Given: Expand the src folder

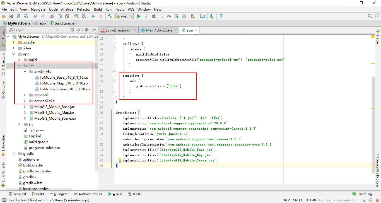Looking at the screenshot, I should click(x=19, y=124).
